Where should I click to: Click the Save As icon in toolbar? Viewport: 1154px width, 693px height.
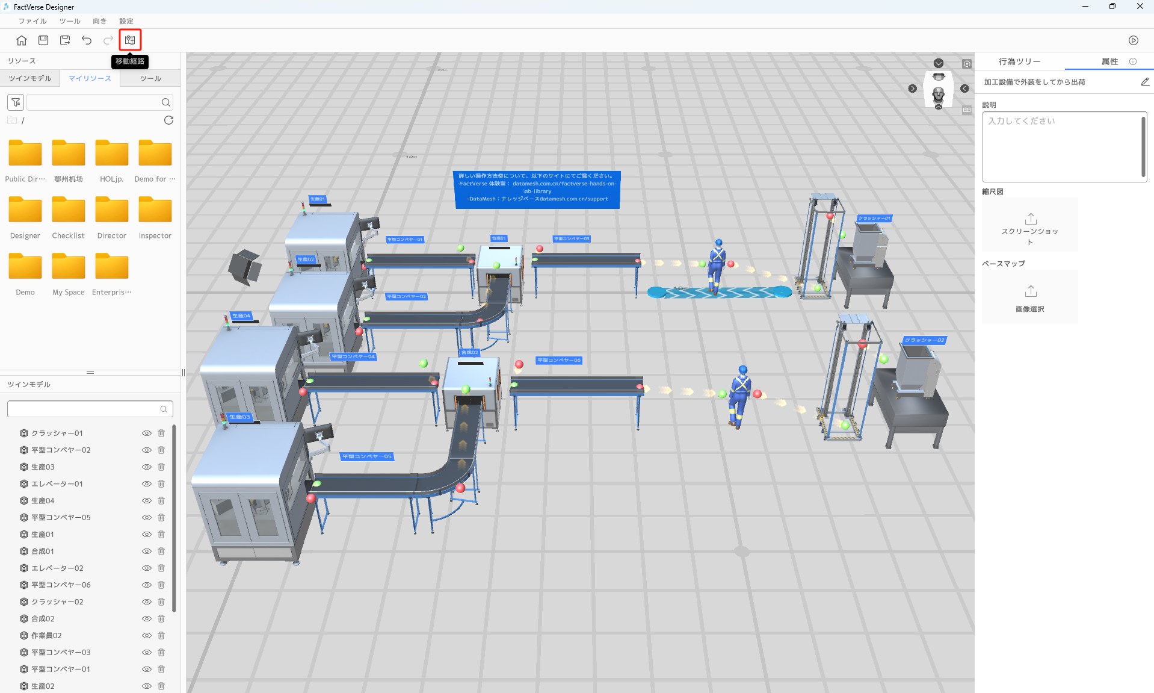coord(65,40)
